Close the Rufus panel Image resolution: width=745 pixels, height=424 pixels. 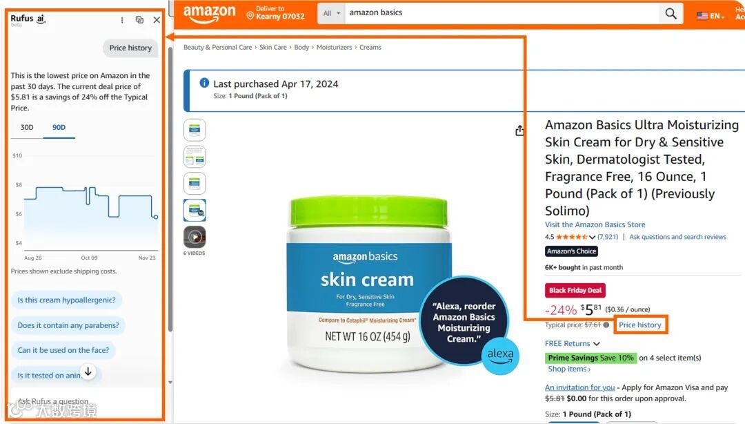tap(157, 20)
